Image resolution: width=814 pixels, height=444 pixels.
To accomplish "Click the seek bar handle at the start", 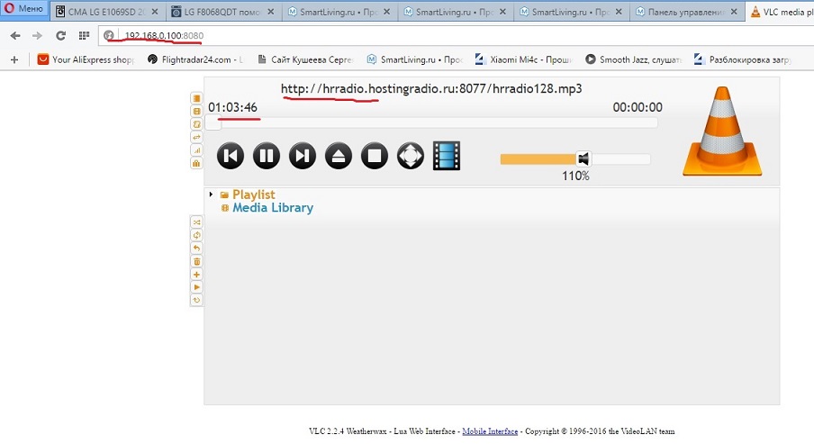I will 213,122.
